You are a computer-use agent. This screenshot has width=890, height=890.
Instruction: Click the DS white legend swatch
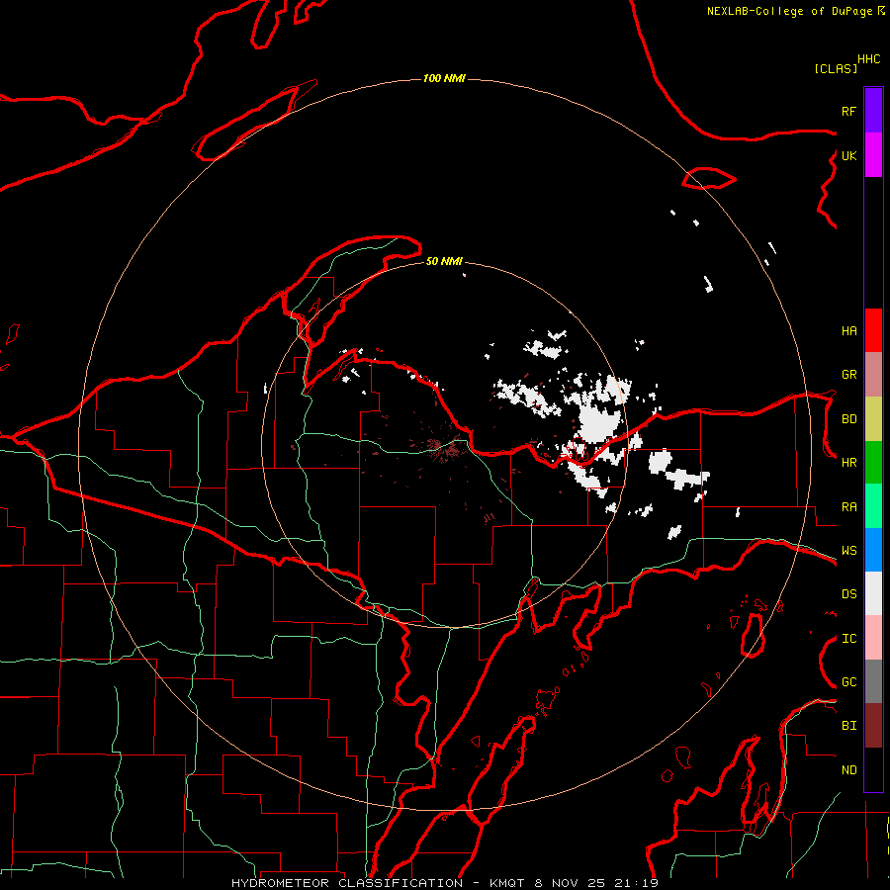point(873,593)
